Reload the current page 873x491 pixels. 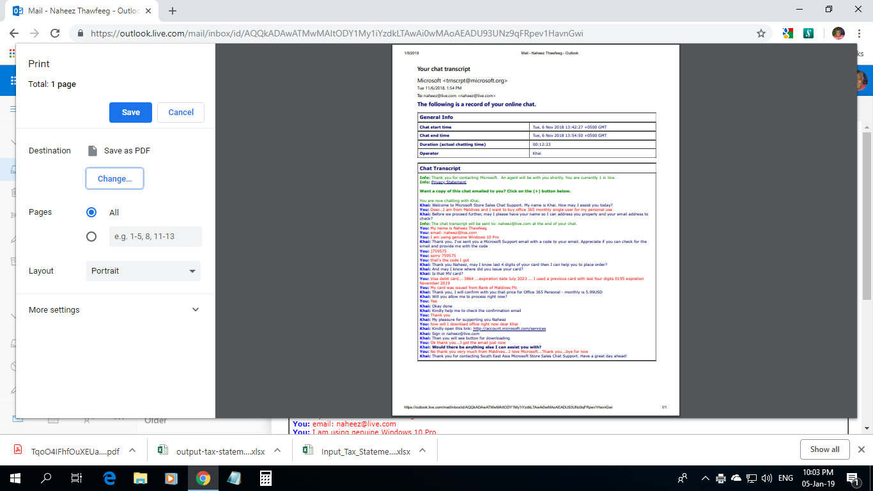pos(55,33)
